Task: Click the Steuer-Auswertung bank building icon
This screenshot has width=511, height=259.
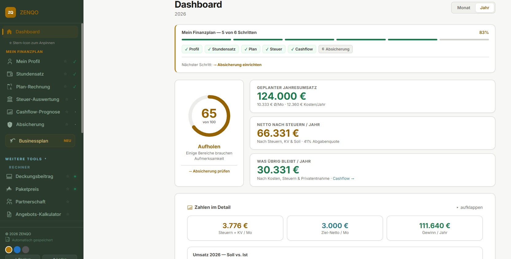Action: [10, 99]
